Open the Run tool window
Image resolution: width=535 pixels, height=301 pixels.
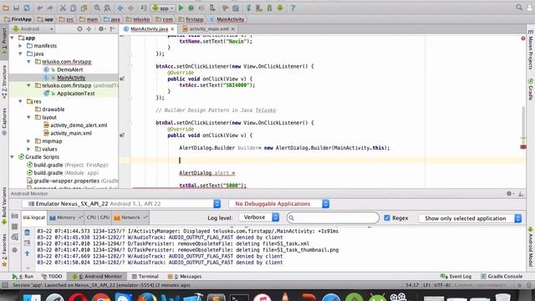[23, 277]
